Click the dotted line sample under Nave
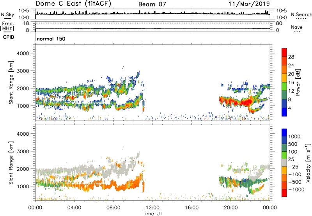 [x=297, y=31]
